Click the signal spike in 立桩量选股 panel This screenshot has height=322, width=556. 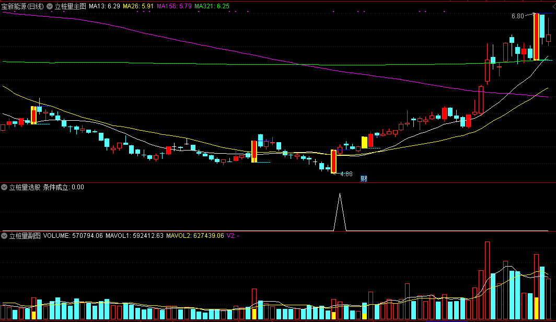point(340,212)
